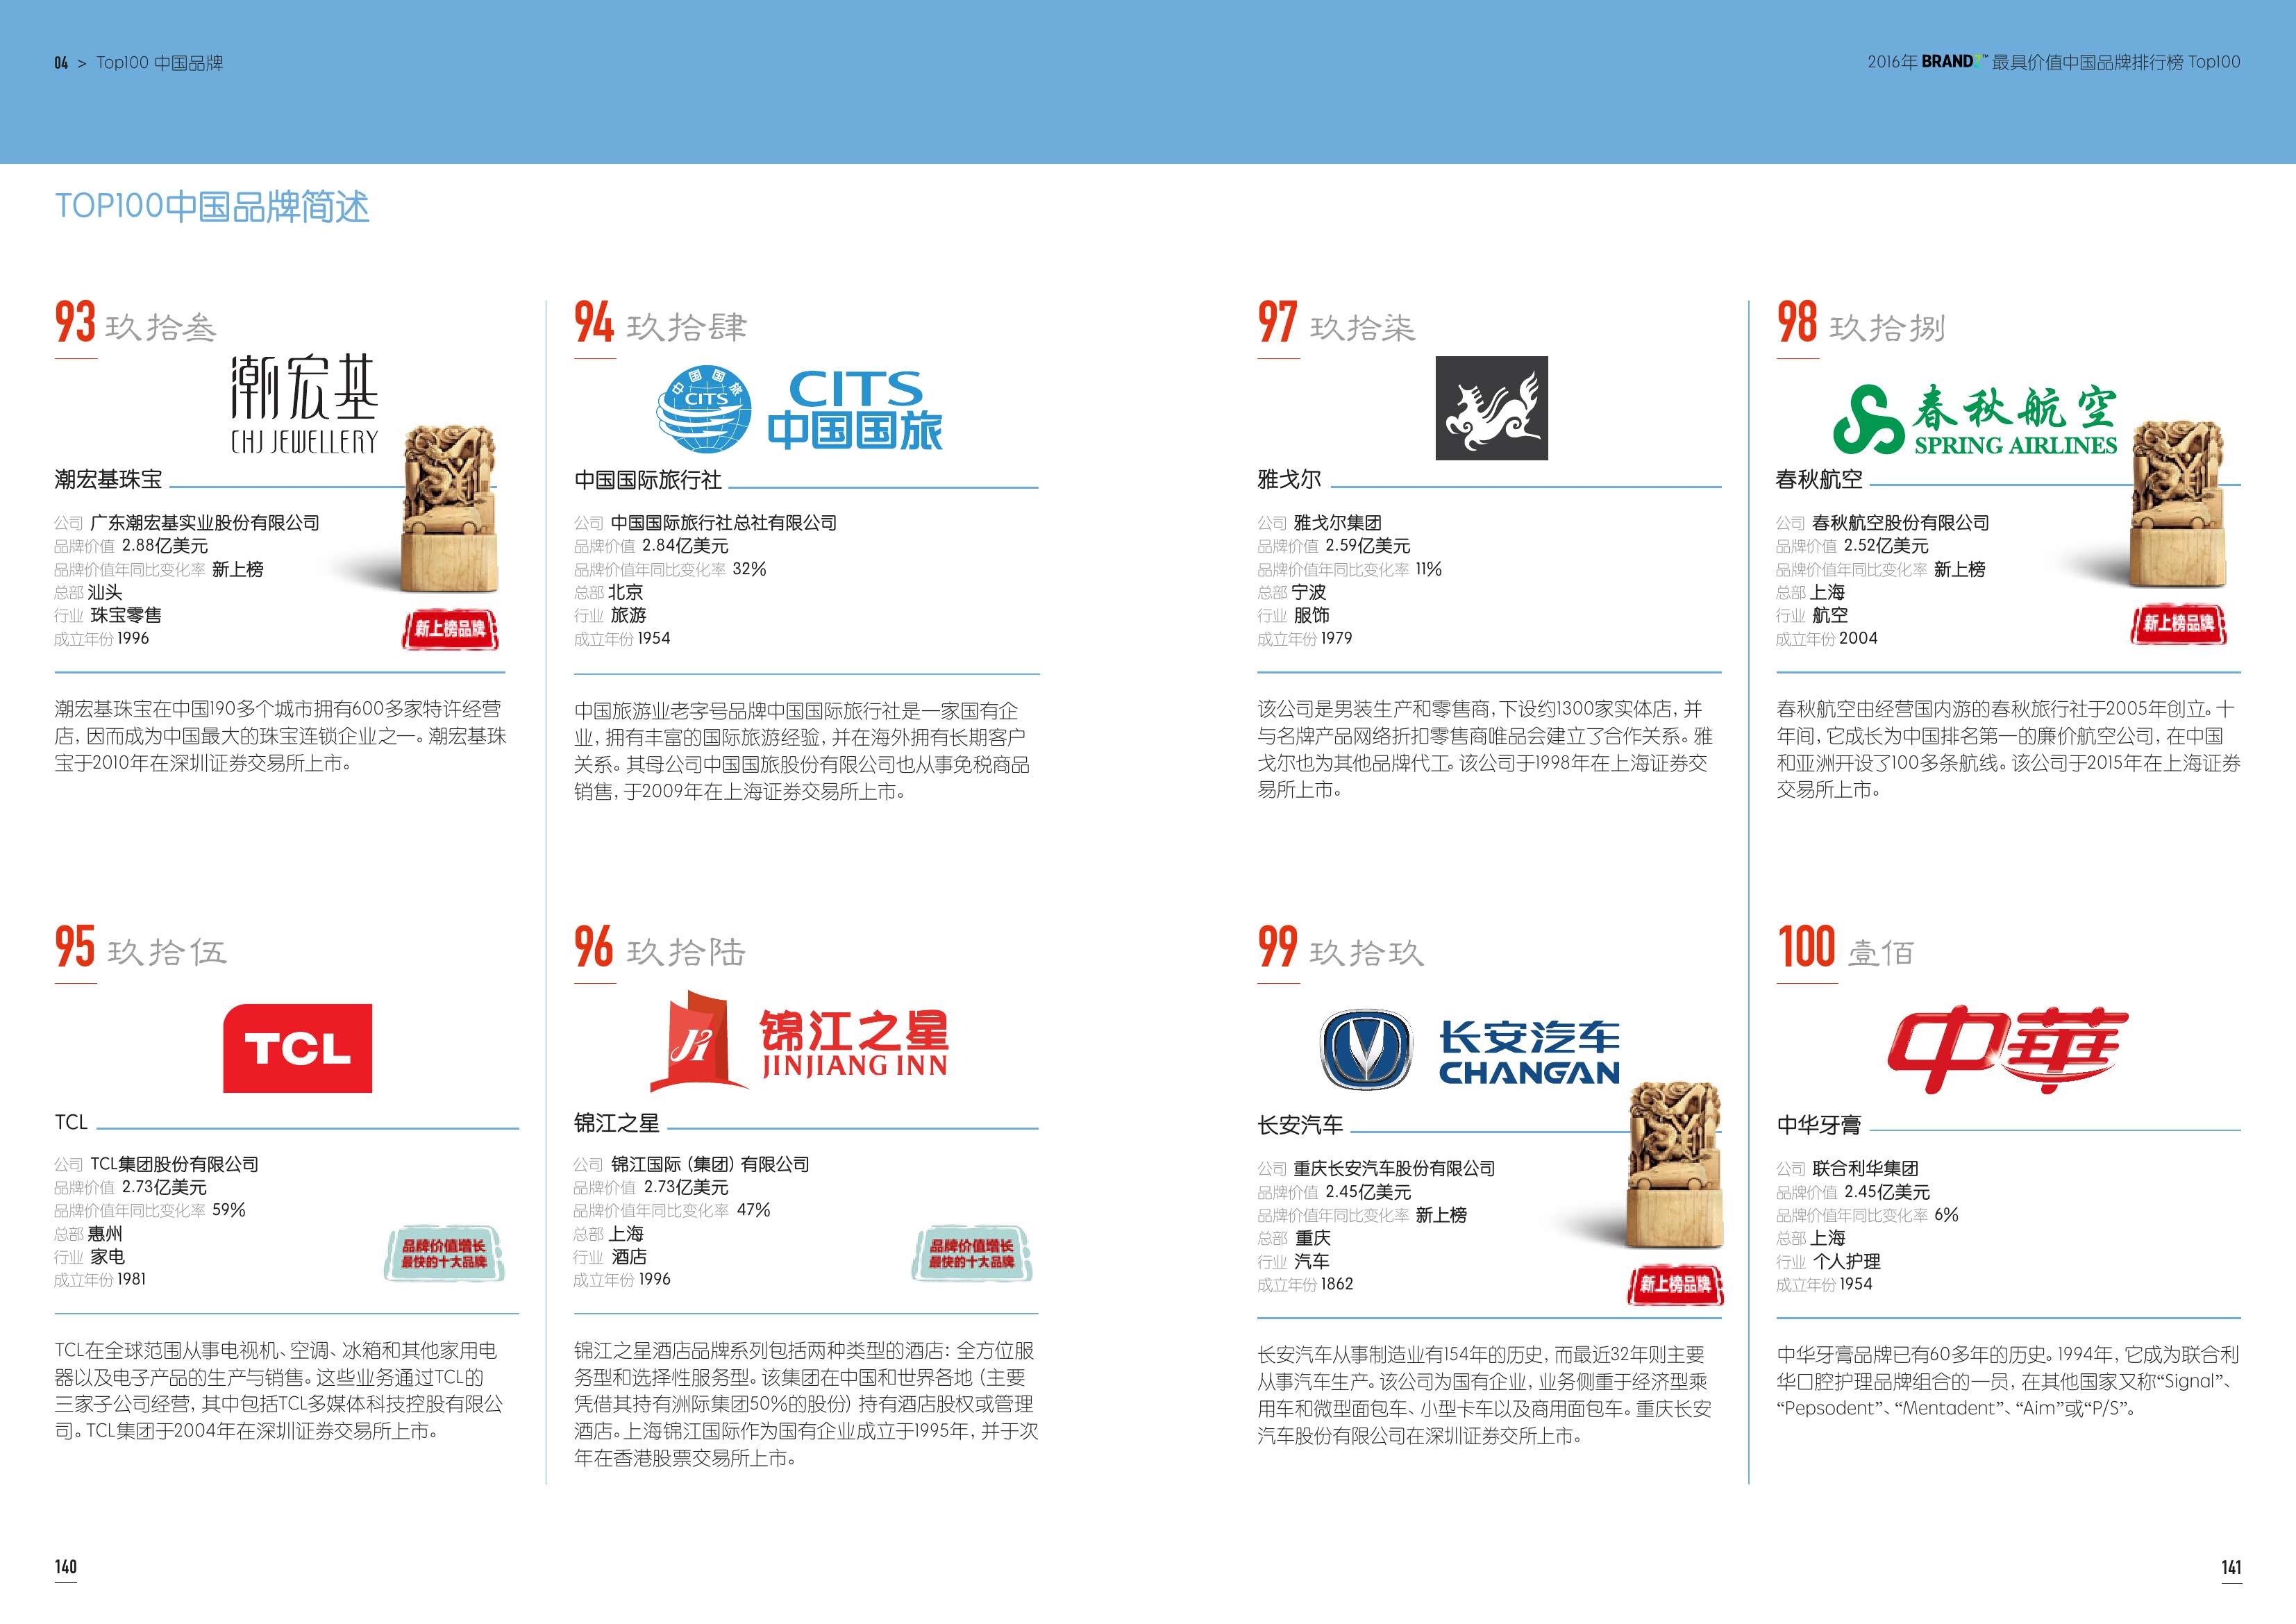Click the rank number 96
2296x1624 pixels.
click(594, 946)
